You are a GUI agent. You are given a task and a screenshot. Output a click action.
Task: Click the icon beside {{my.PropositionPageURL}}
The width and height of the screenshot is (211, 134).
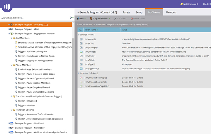tap(81, 86)
